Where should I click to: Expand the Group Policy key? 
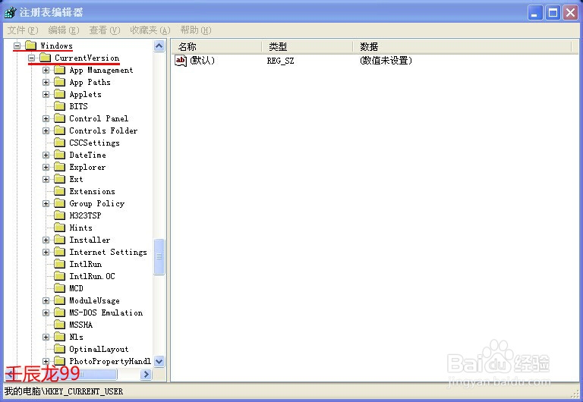(x=46, y=203)
